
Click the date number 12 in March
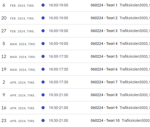tap(4, 56)
